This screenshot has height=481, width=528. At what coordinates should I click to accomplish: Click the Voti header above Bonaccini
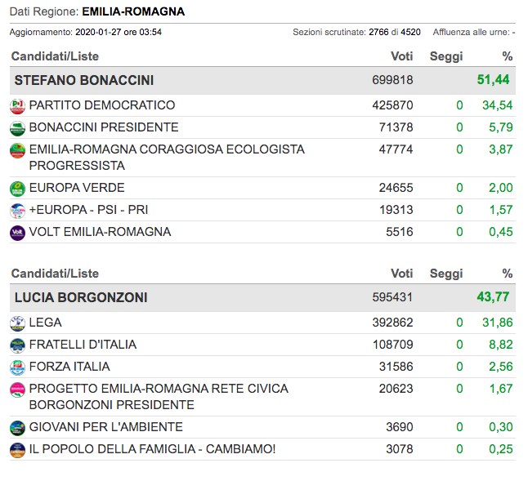pos(402,56)
